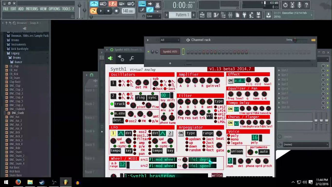332x187 pixels.
Task: Open the Mixer icon in toolbar
Action: coord(230,15)
